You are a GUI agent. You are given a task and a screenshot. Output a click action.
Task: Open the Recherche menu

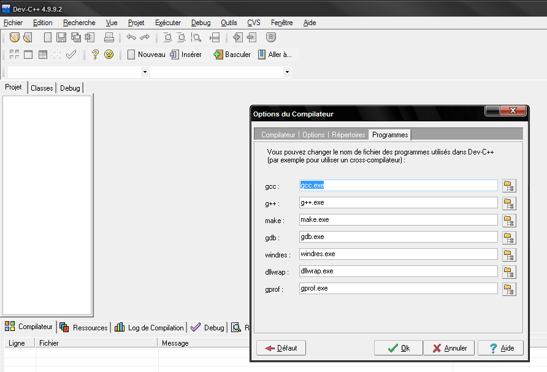79,23
